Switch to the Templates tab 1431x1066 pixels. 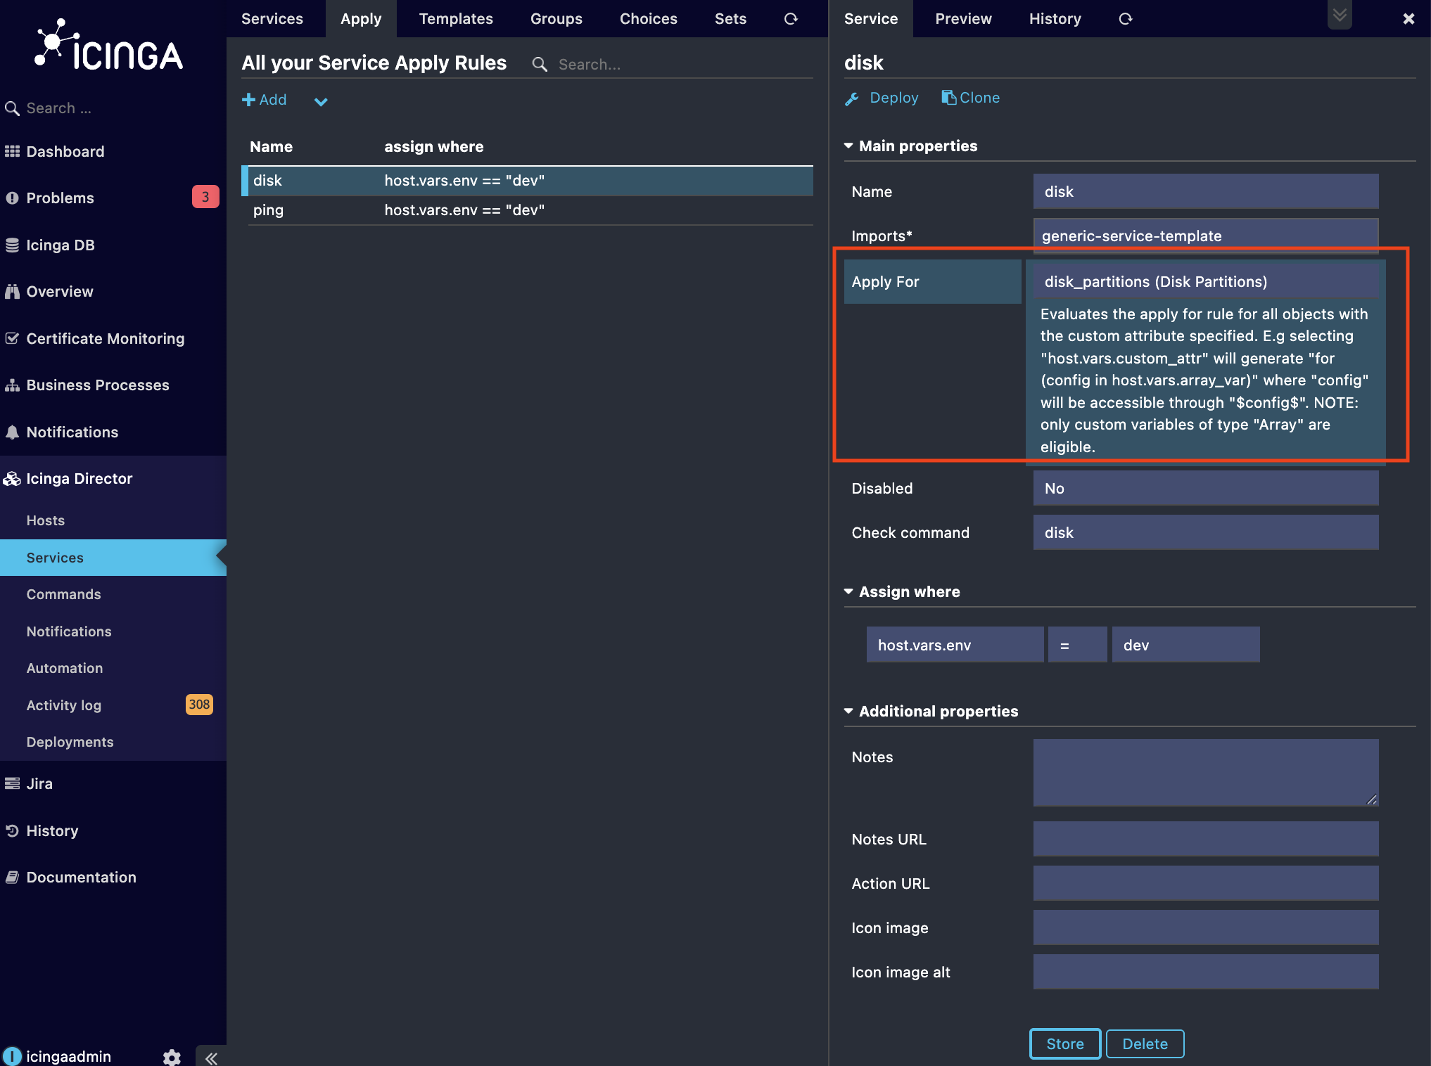456,19
